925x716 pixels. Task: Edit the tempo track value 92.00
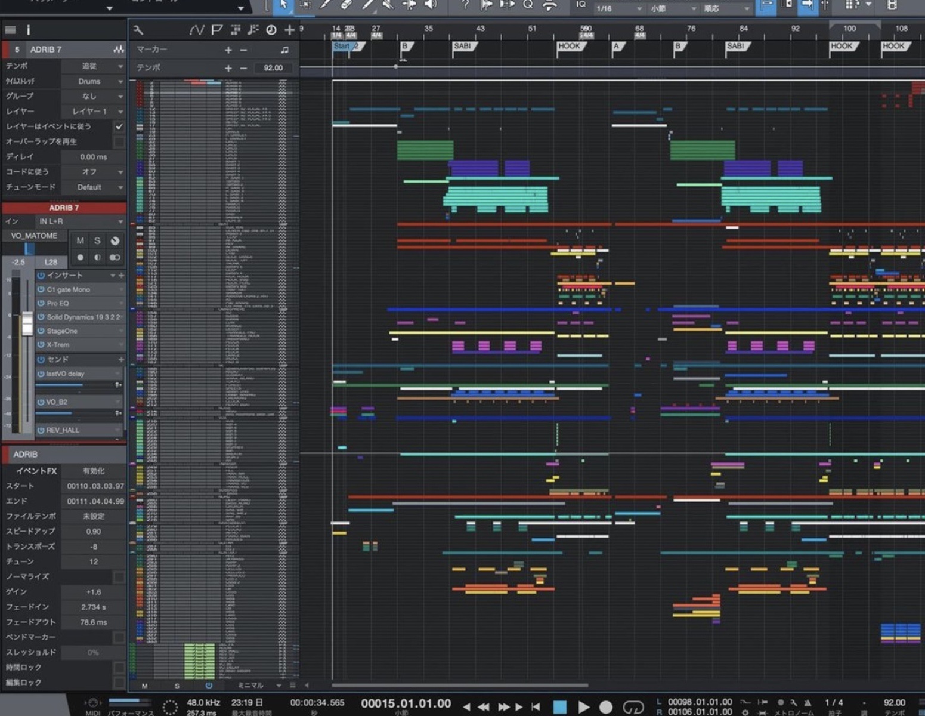274,68
